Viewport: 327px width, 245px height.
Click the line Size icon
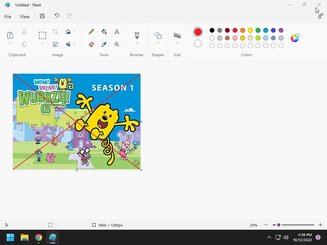click(177, 35)
